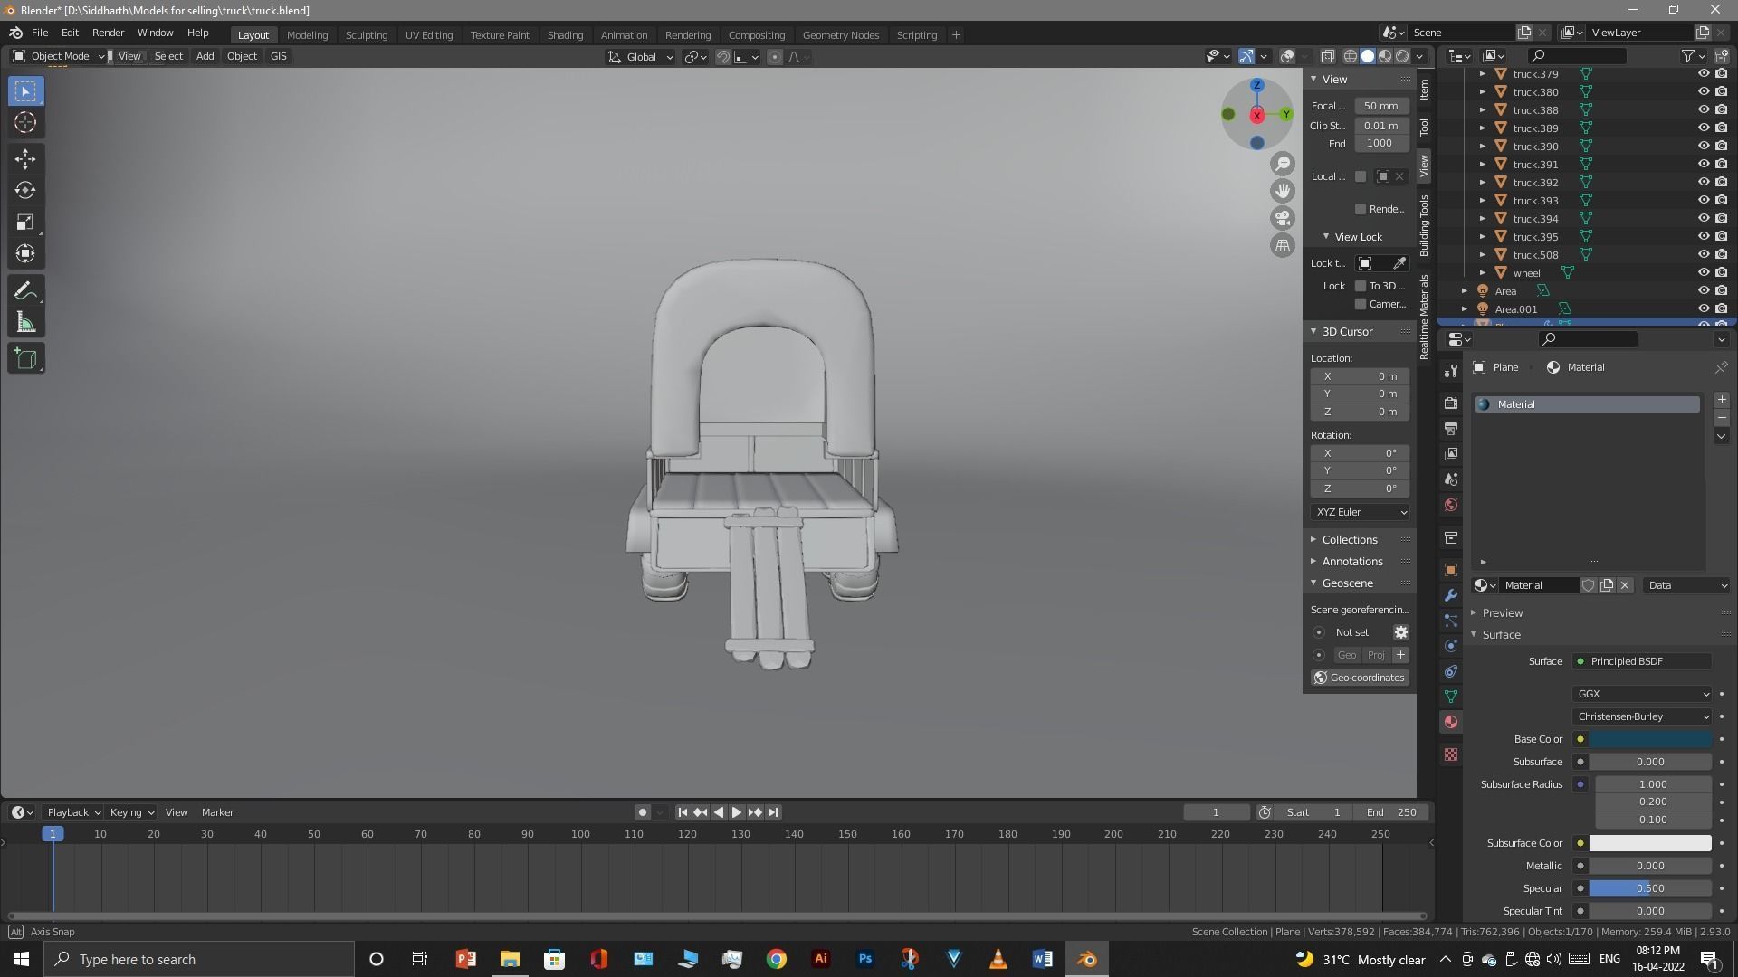Toggle camera view in viewport
Viewport: 1738px width, 977px height.
point(1283,218)
